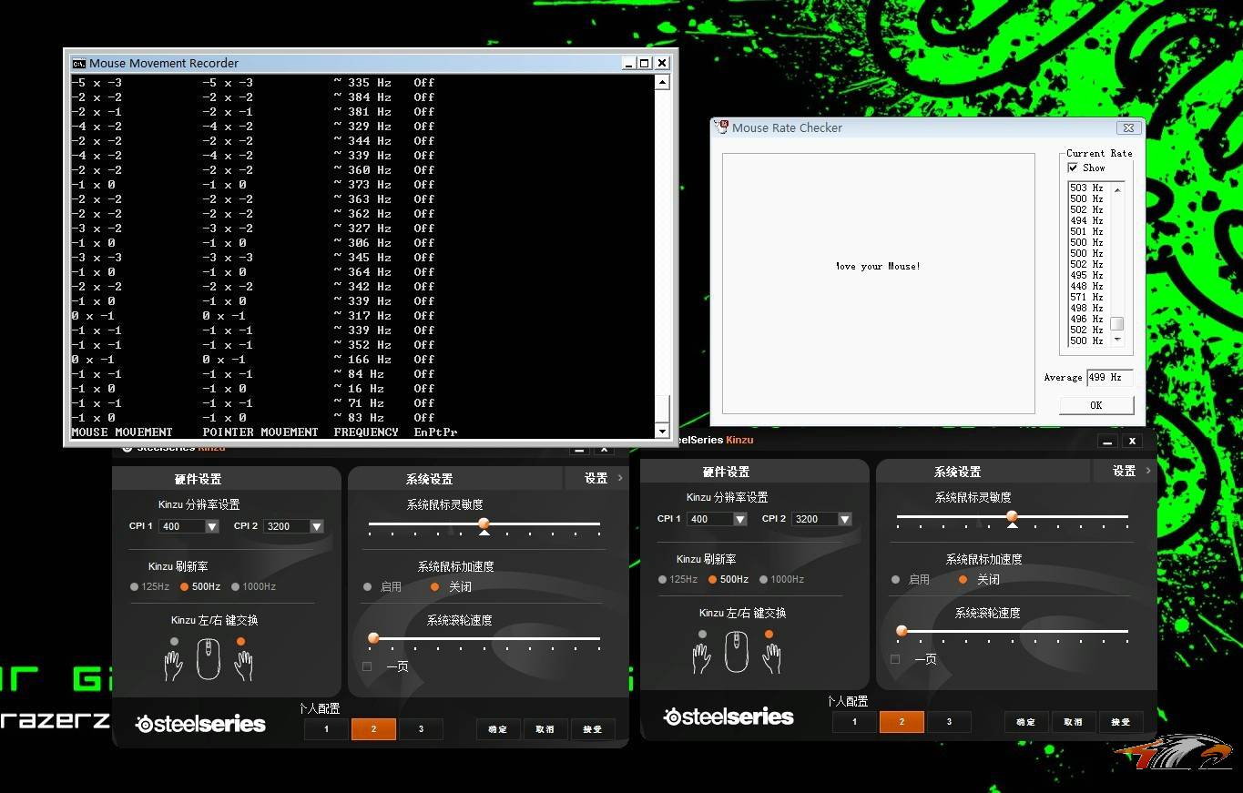Select '448 Hz' entry in Current Rate list
Image resolution: width=1243 pixels, height=793 pixels.
click(1086, 286)
